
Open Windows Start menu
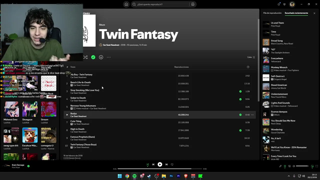[120, 176]
